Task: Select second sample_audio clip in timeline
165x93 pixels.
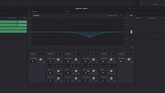Action: [x=22, y=25]
